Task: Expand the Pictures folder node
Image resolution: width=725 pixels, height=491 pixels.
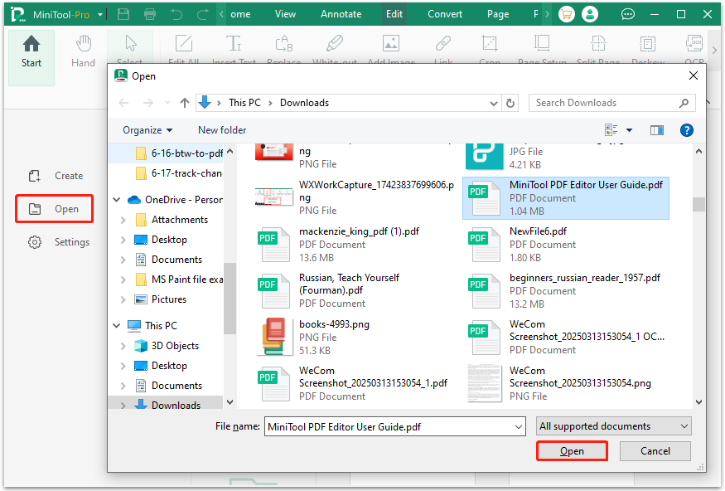Action: [123, 299]
